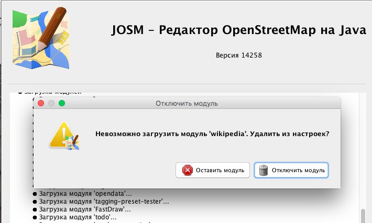Click the grey minimize button of the dialog
Screen dimensions: 372x223
(51, 103)
